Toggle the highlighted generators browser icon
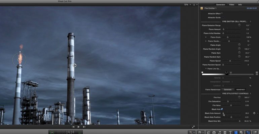Screen dimensions: 259x134 [x=236, y=132]
